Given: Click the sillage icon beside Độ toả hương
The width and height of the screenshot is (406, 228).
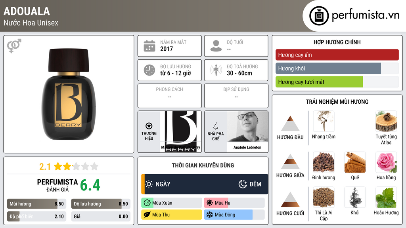Looking at the screenshot, I should pyautogui.click(x=216, y=70).
